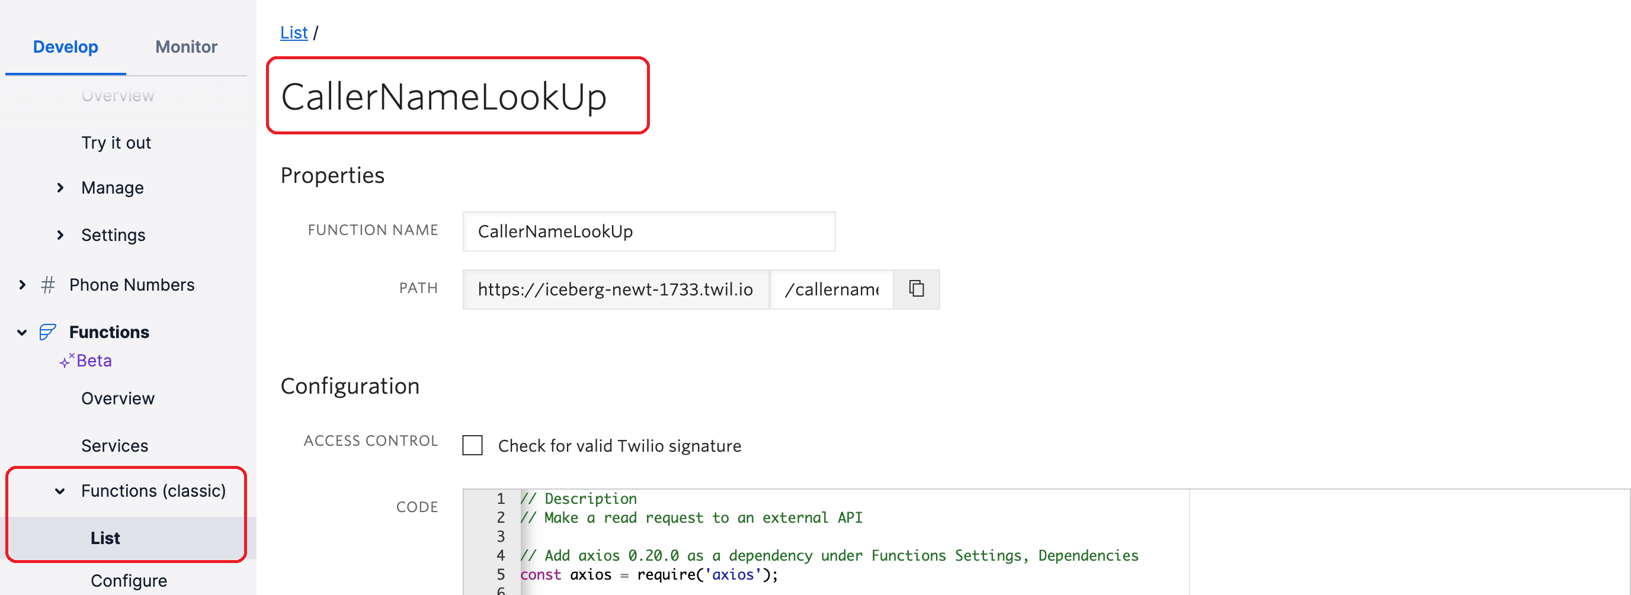This screenshot has height=595, width=1631.
Task: Enable Check for valid Twilio signature
Action: tap(472, 446)
